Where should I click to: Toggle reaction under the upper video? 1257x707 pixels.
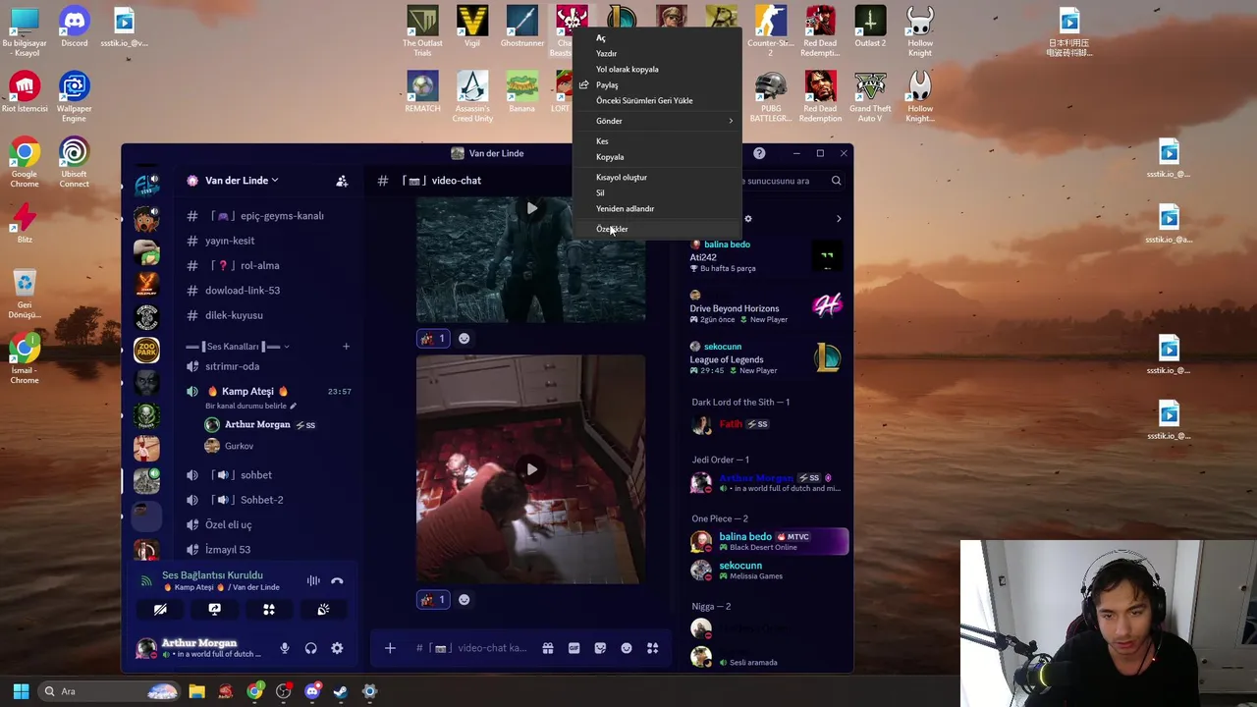(x=433, y=339)
